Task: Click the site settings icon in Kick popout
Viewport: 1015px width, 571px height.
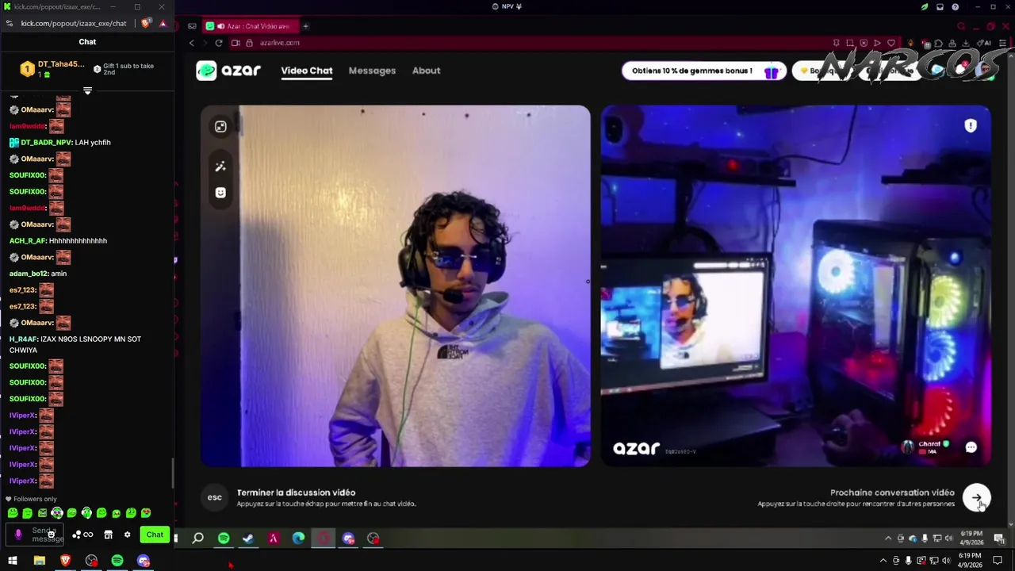Action: tap(9, 24)
